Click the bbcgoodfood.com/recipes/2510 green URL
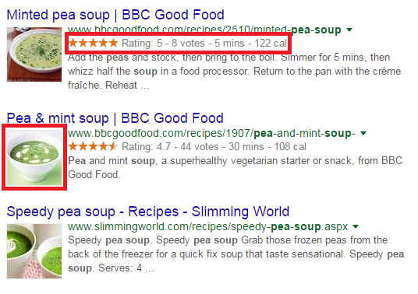 pyautogui.click(x=204, y=30)
